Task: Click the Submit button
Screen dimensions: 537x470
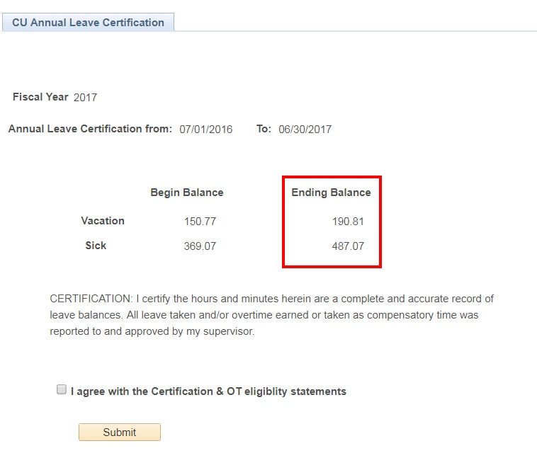Action: pyautogui.click(x=120, y=432)
